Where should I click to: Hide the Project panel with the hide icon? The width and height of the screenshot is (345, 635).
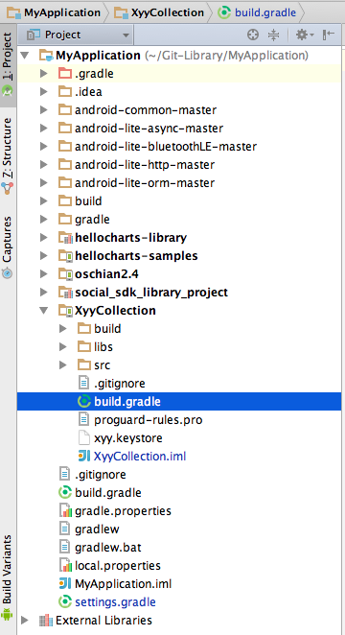(329, 35)
